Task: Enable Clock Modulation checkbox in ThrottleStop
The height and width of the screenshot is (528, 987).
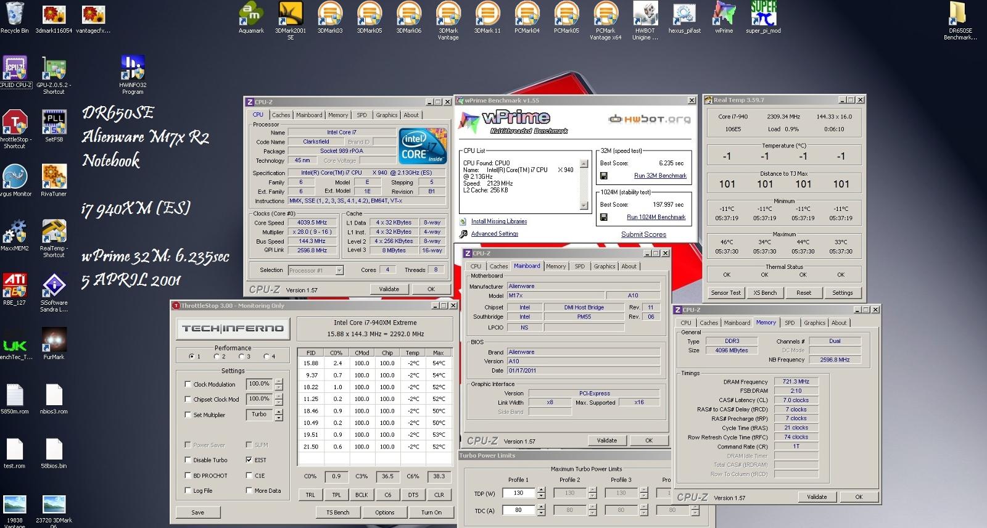Action: click(188, 384)
